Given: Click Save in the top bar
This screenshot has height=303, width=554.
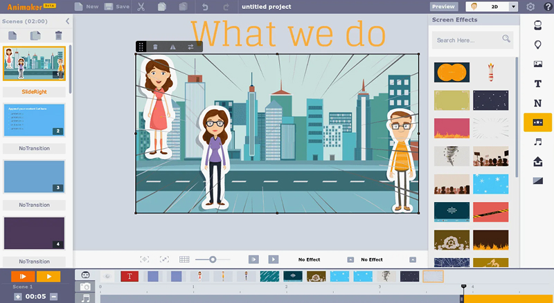Looking at the screenshot, I should tap(116, 7).
